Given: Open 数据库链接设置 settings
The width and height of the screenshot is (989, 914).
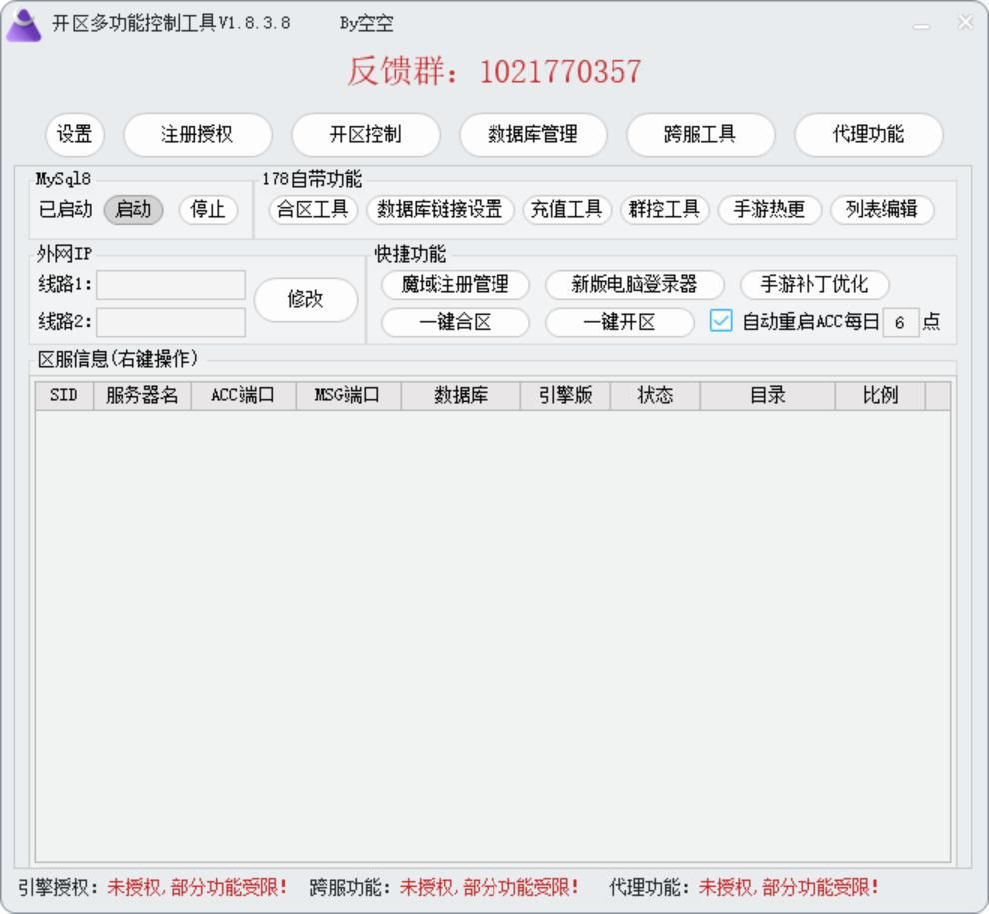Looking at the screenshot, I should pyautogui.click(x=441, y=210).
